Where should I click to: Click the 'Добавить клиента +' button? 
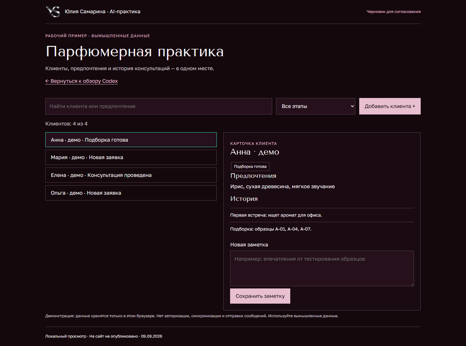point(390,106)
